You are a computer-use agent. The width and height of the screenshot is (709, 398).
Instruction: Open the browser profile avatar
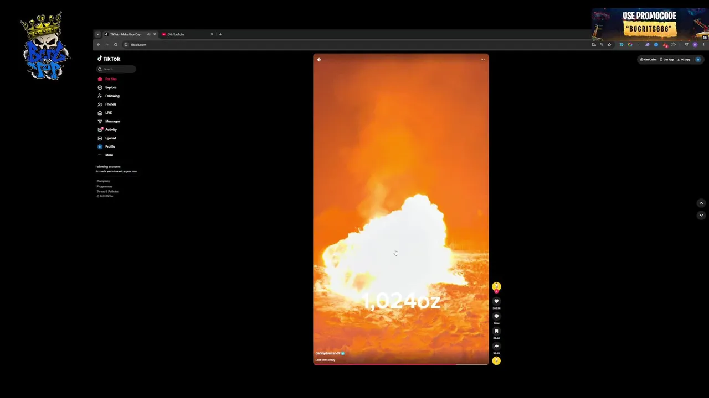coord(695,45)
